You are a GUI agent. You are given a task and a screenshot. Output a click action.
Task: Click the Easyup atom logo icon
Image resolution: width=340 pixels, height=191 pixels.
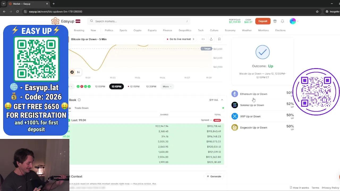(55, 21)
